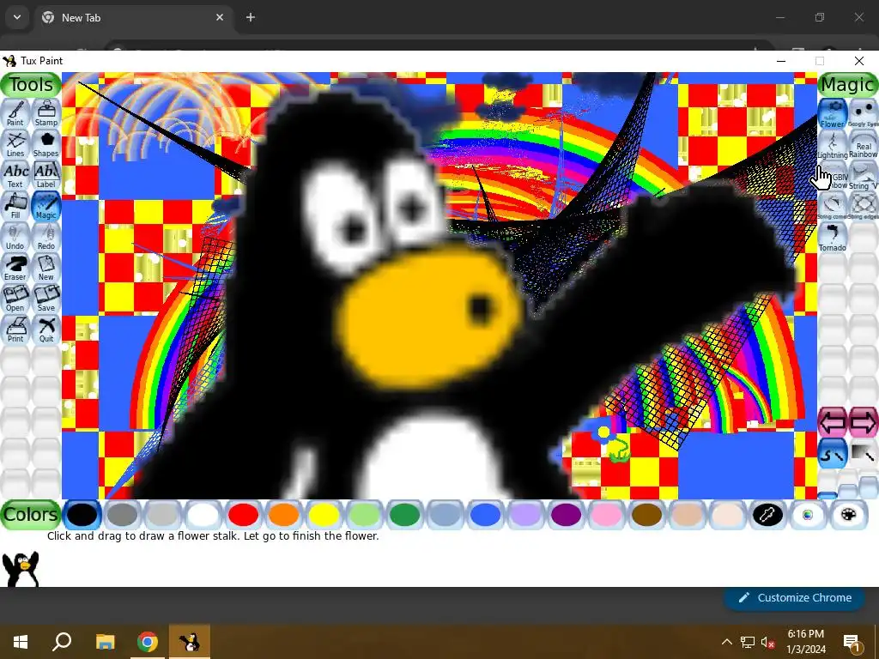This screenshot has width=879, height=659.
Task: Choose the Tornado magic effect
Action: 833,237
